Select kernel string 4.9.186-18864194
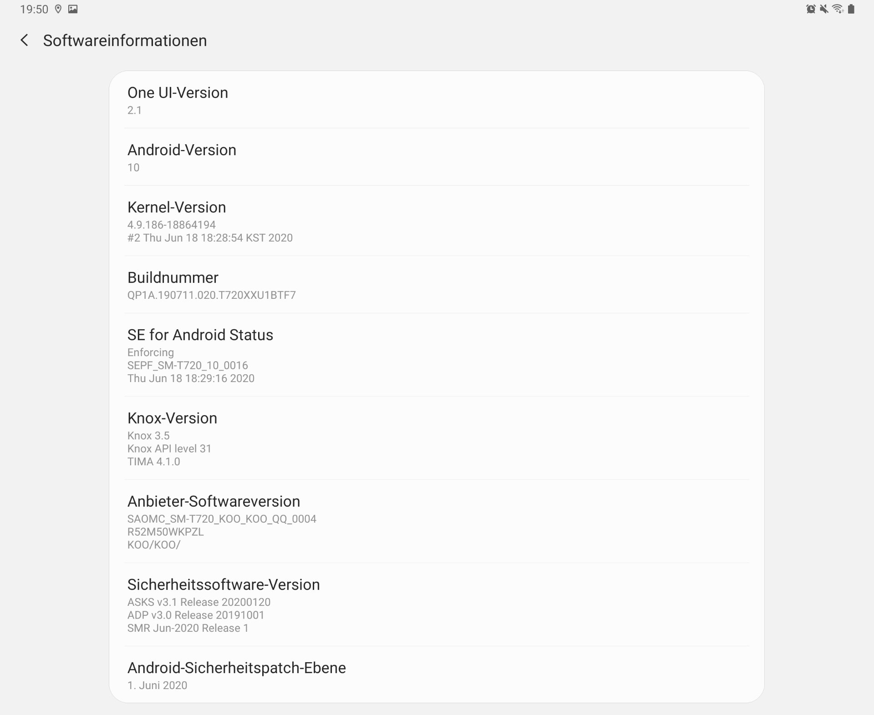The width and height of the screenshot is (874, 715). [x=172, y=225]
